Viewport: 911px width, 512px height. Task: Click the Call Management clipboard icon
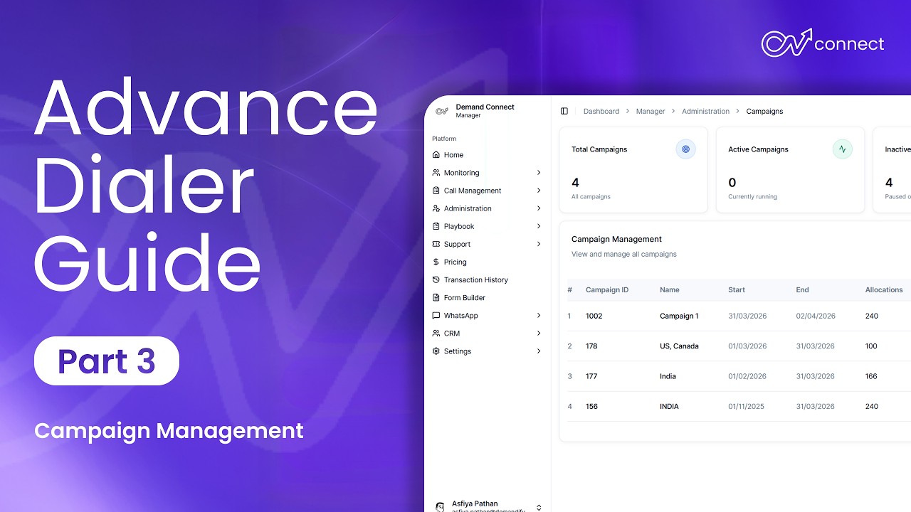436,191
